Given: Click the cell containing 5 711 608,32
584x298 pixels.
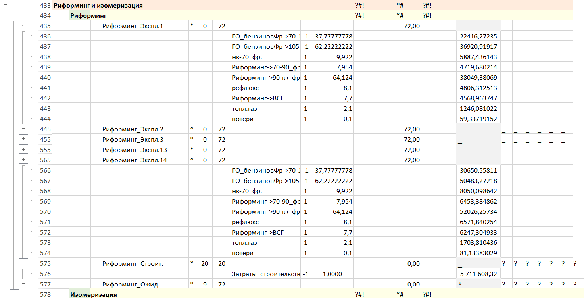Looking at the screenshot, I should pos(478,274).
